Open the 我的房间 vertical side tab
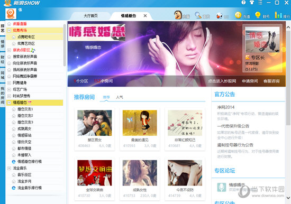Screen dimensions: 291x204 click(3, 95)
